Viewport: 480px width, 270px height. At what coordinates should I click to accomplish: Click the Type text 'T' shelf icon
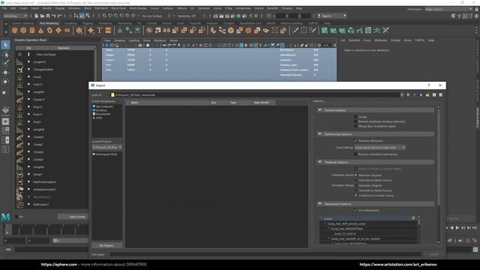point(100,30)
